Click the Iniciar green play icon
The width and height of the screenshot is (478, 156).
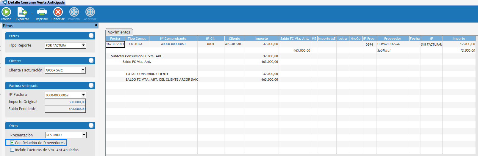click(6, 12)
